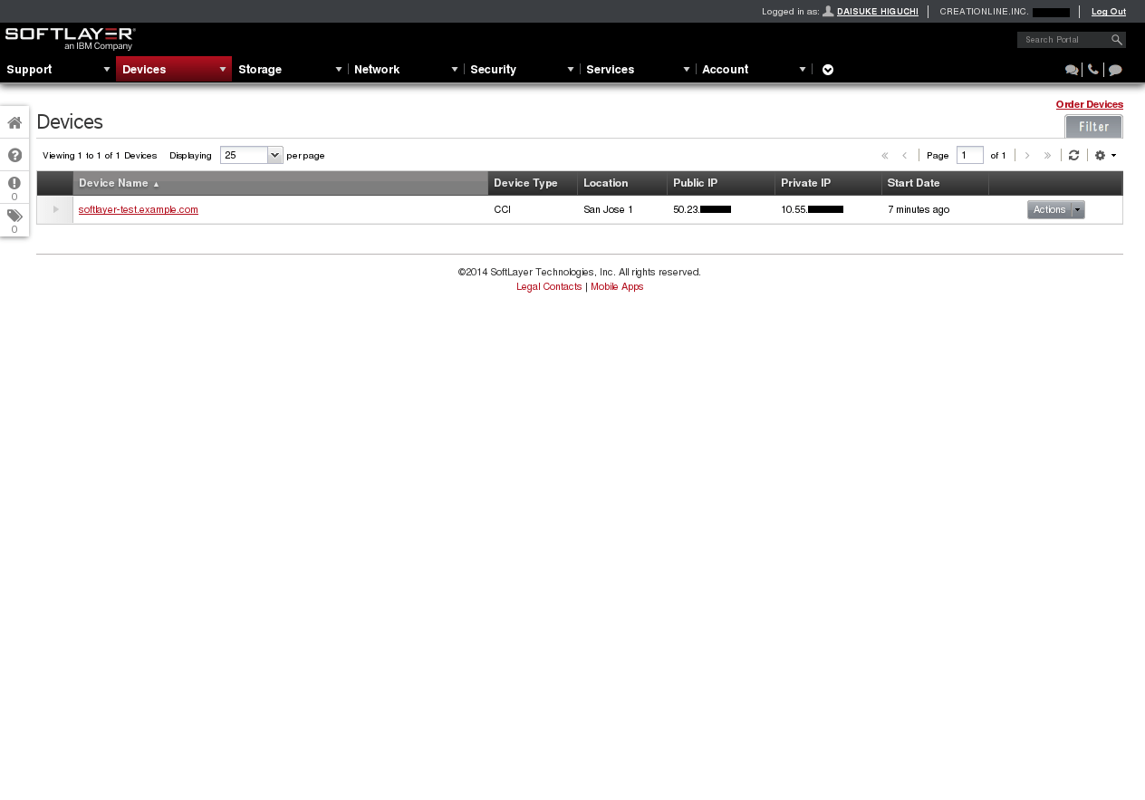Open the Services menu
The width and height of the screenshot is (1145, 800).
click(638, 69)
